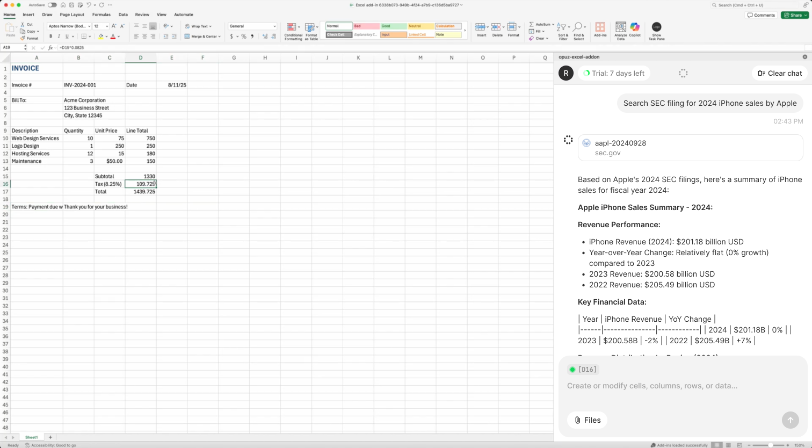812x448 pixels.
Task: Open Find & Select
Action: click(578, 32)
